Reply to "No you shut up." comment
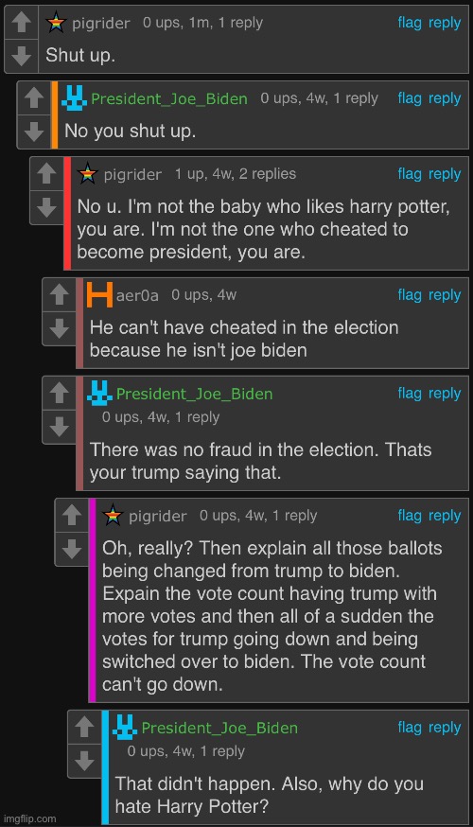Viewport: 473px width, 827px height. [x=445, y=98]
